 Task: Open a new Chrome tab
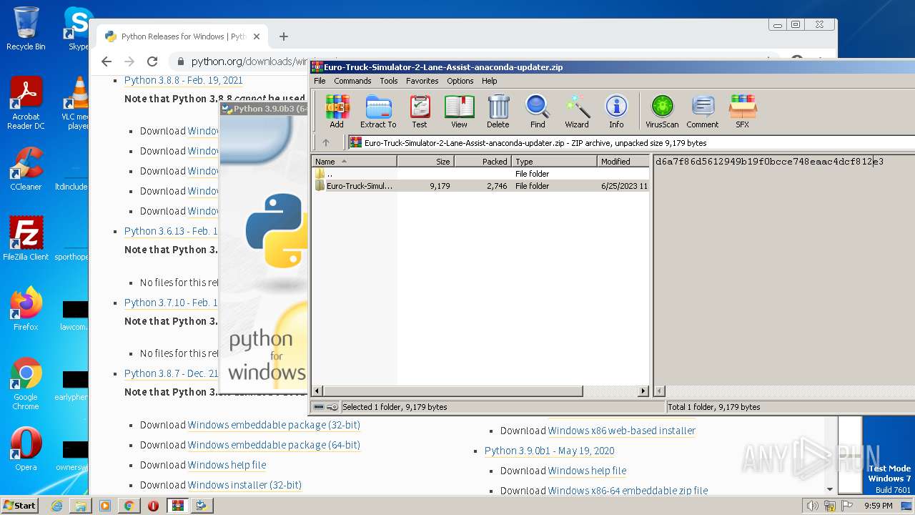[284, 36]
